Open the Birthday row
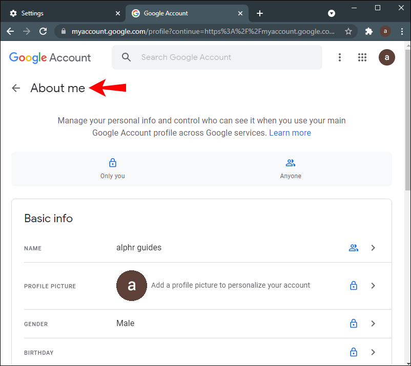Screen dimensions: 411x366 pyautogui.click(x=208, y=352)
